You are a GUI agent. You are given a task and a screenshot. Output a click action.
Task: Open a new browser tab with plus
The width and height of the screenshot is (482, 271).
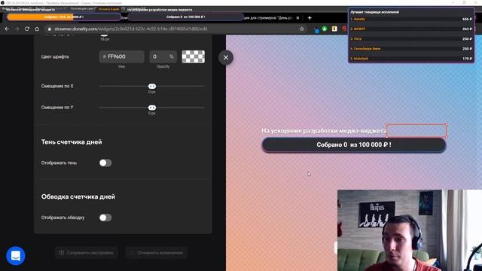tap(310, 18)
